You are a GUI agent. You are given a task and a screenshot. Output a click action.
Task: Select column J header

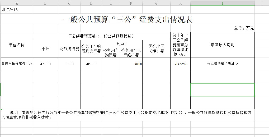[261, 3]
